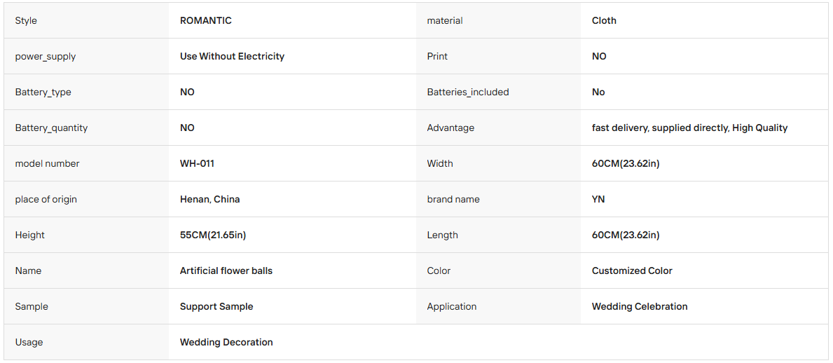The image size is (833, 363).
Task: Select the Battery_type label cell
Action: tap(87, 92)
